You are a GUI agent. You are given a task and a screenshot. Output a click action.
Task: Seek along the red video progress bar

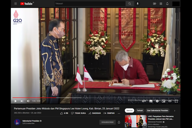click(34, 98)
